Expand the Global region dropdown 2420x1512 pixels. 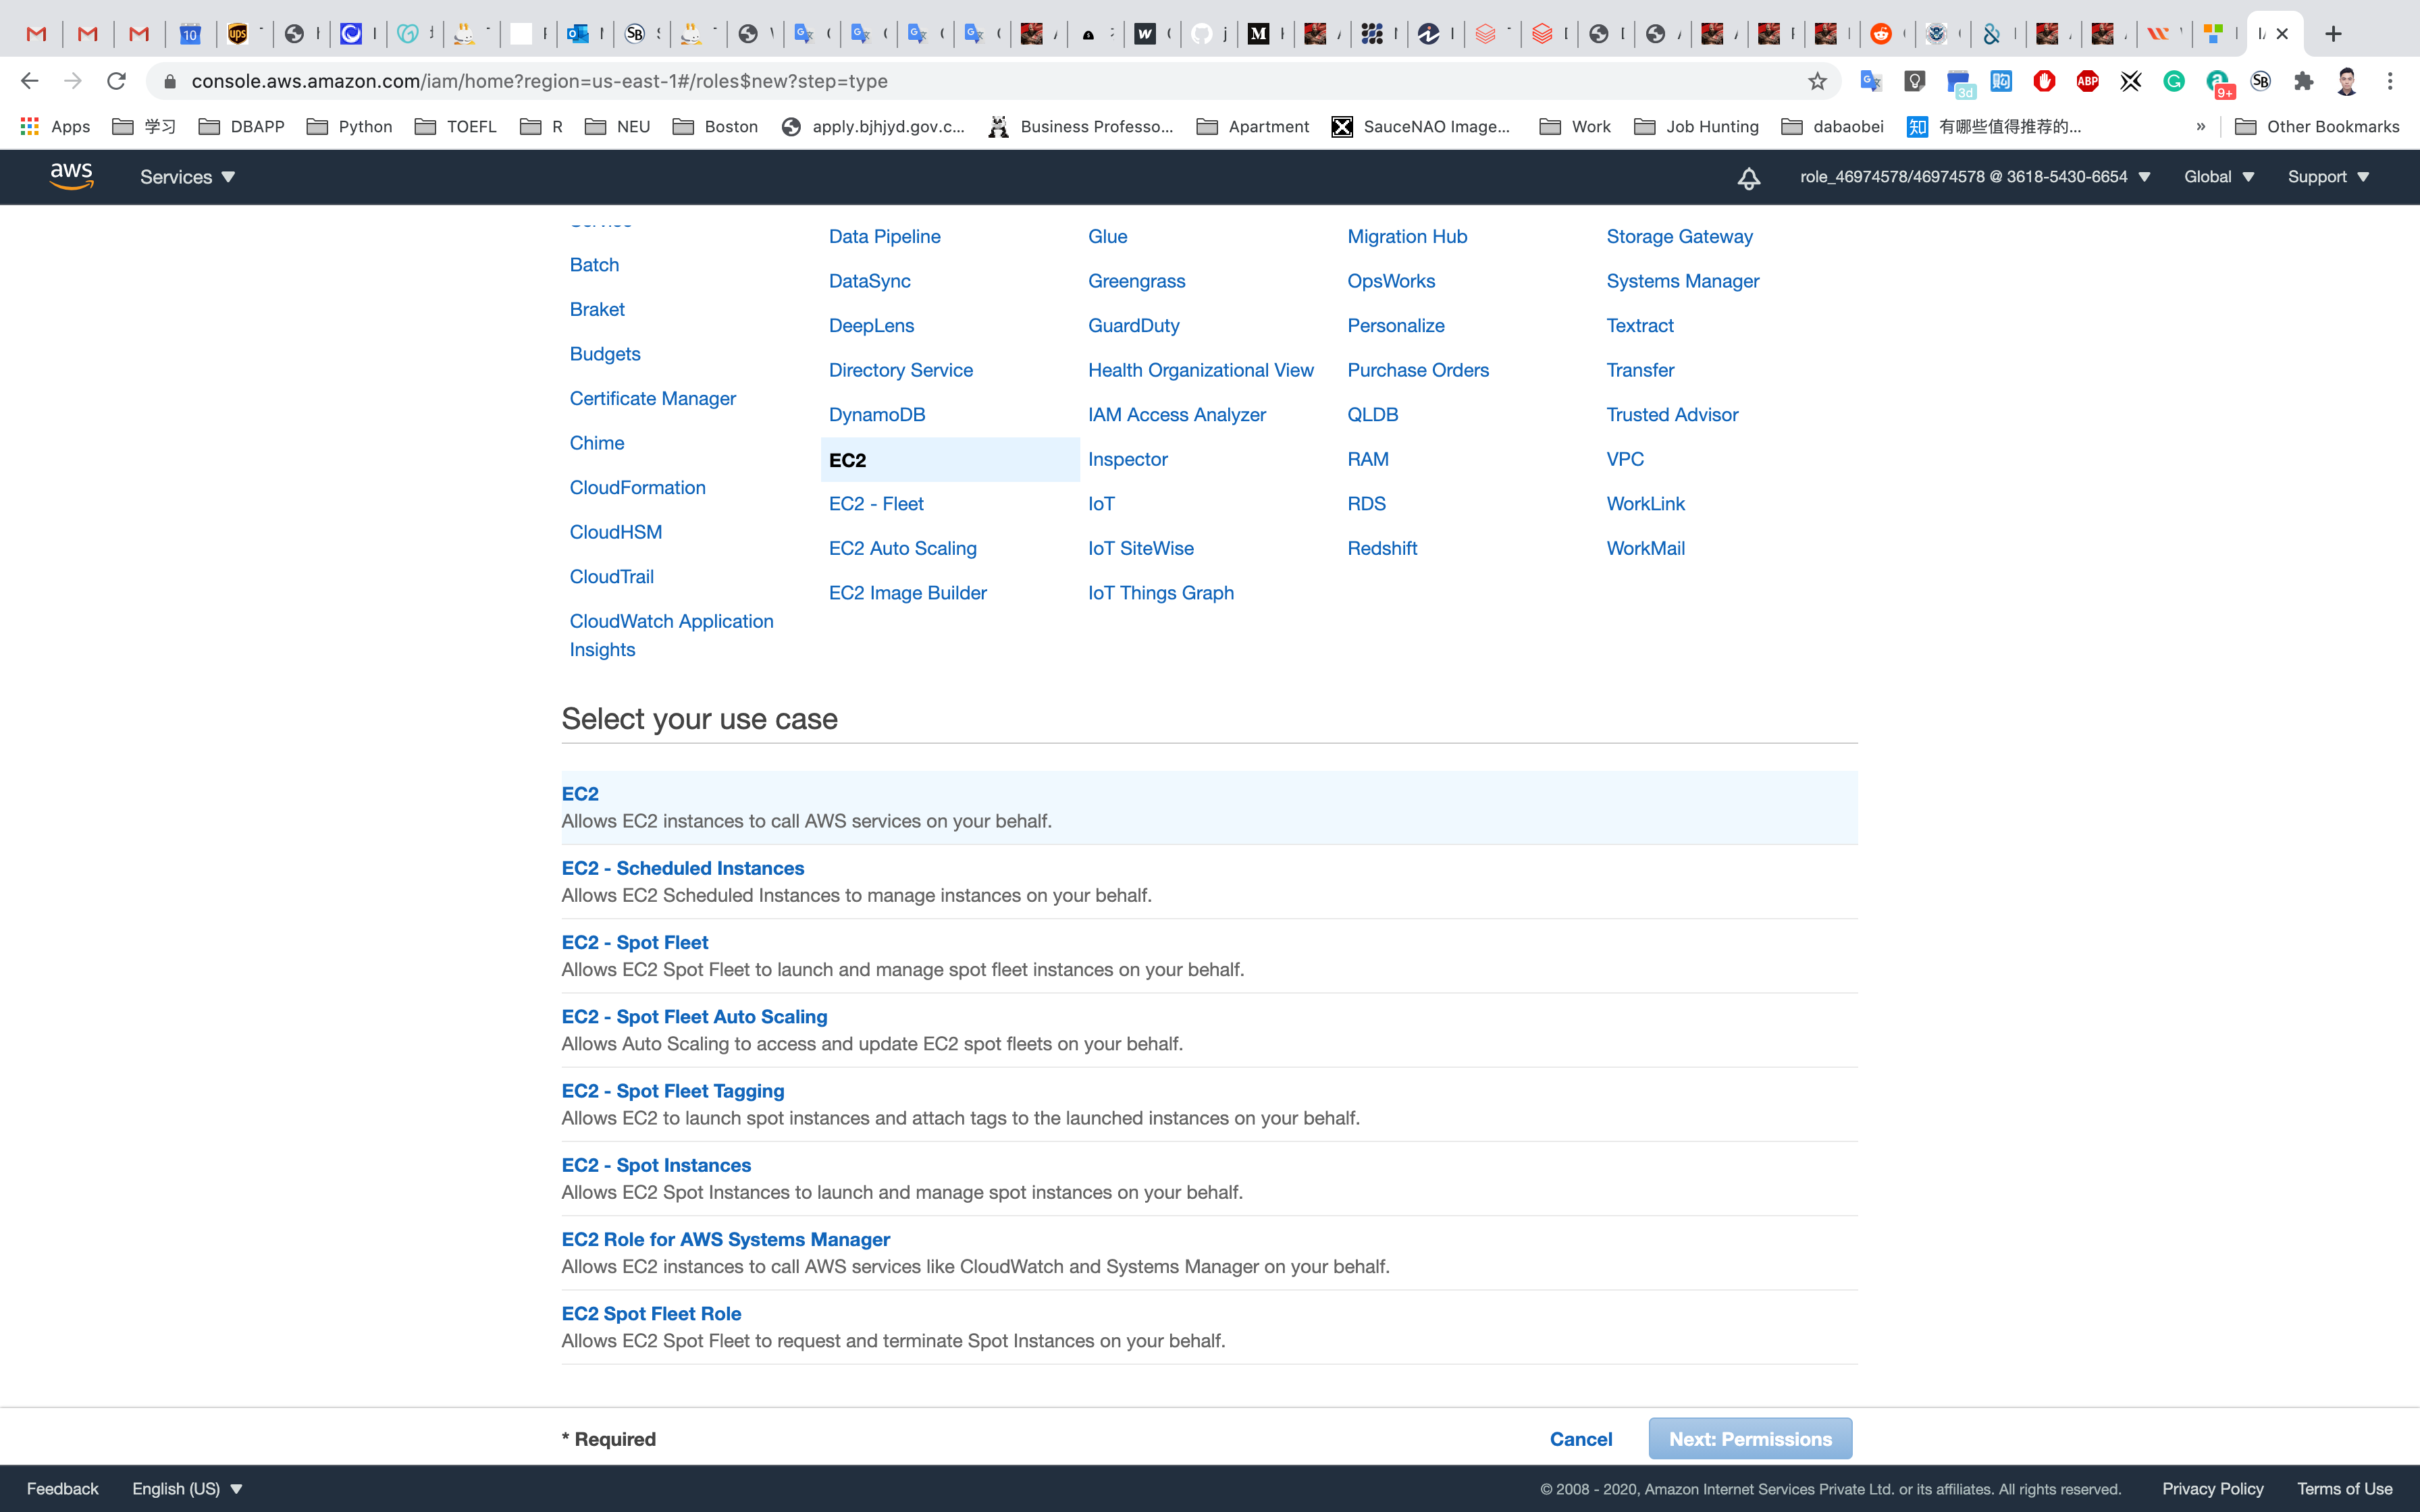pos(2218,177)
